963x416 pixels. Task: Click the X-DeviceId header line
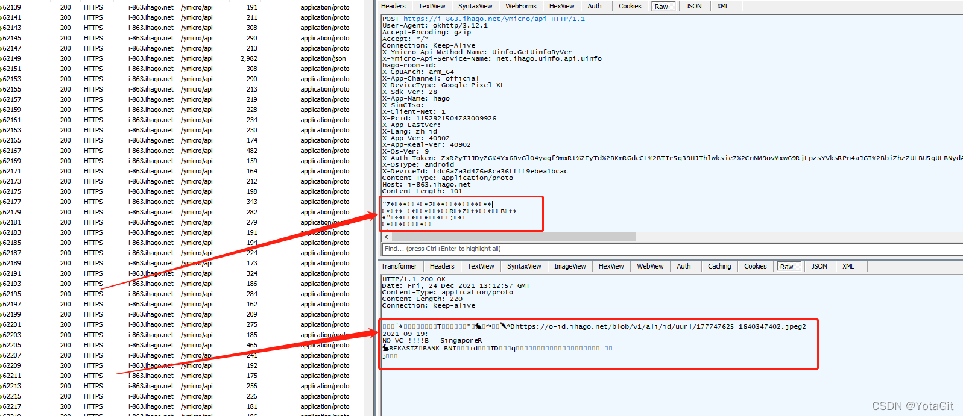coord(475,171)
